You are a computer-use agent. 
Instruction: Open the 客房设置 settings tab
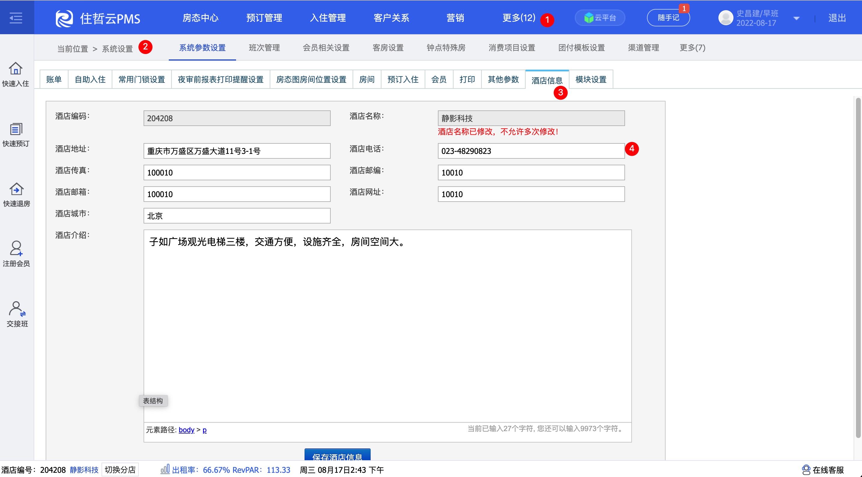tap(388, 48)
